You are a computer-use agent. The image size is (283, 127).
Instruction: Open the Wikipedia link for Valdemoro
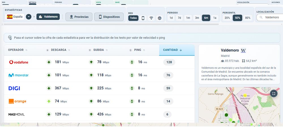coord(243,51)
